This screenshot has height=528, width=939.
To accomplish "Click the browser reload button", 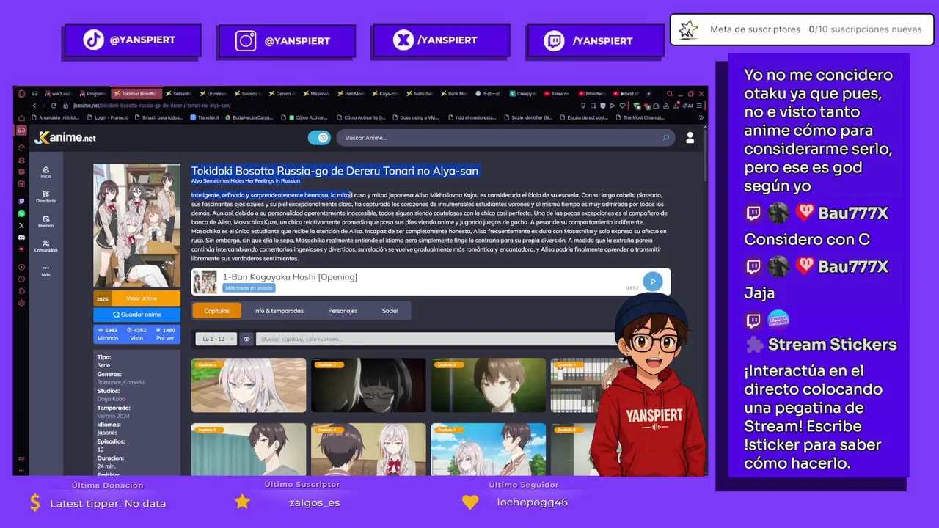I will pyautogui.click(x=54, y=106).
